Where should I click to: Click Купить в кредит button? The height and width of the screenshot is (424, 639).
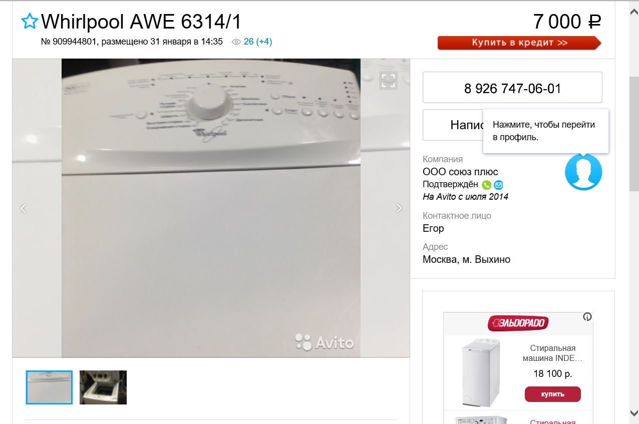[519, 43]
